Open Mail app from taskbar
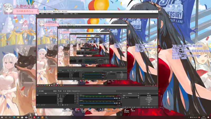211x119 pixels. [x=26, y=117]
